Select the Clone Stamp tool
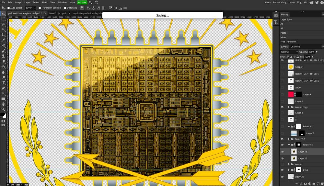324x186 pixels. pos(3,56)
